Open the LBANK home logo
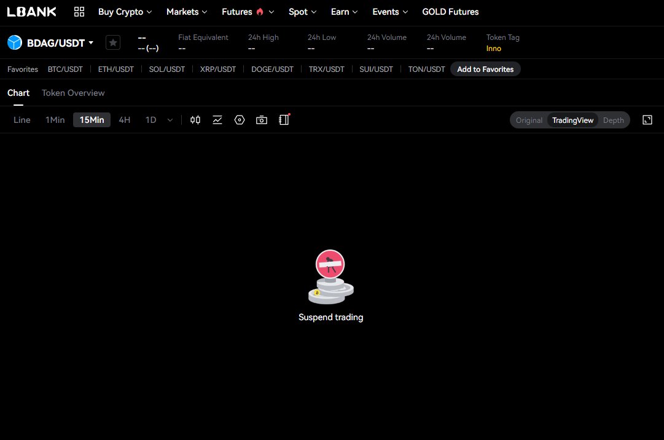The image size is (664, 440). [x=32, y=12]
